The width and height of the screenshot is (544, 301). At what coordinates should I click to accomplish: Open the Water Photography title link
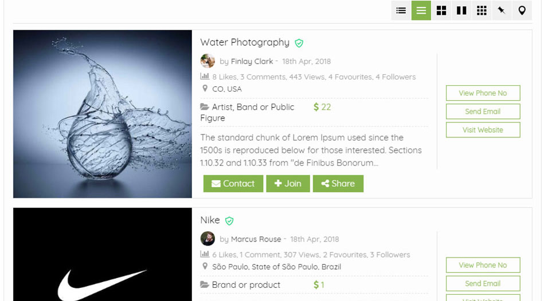[x=245, y=42]
